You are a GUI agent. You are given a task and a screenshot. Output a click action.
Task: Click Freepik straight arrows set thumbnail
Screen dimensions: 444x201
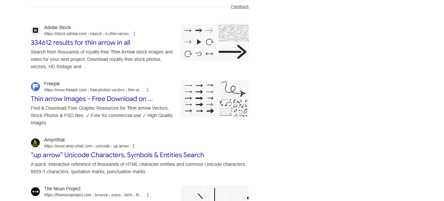click(x=199, y=99)
